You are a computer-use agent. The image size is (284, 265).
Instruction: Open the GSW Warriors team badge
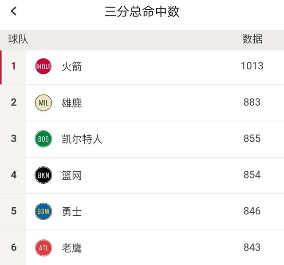point(43,211)
